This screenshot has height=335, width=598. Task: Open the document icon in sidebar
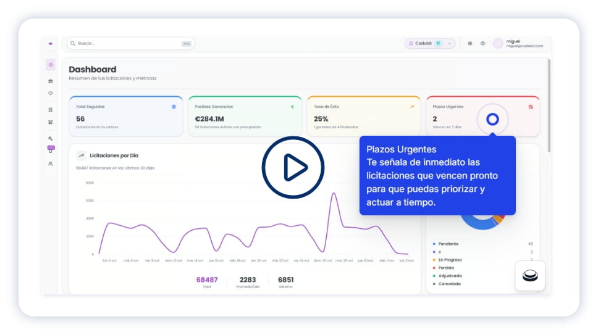[50, 110]
